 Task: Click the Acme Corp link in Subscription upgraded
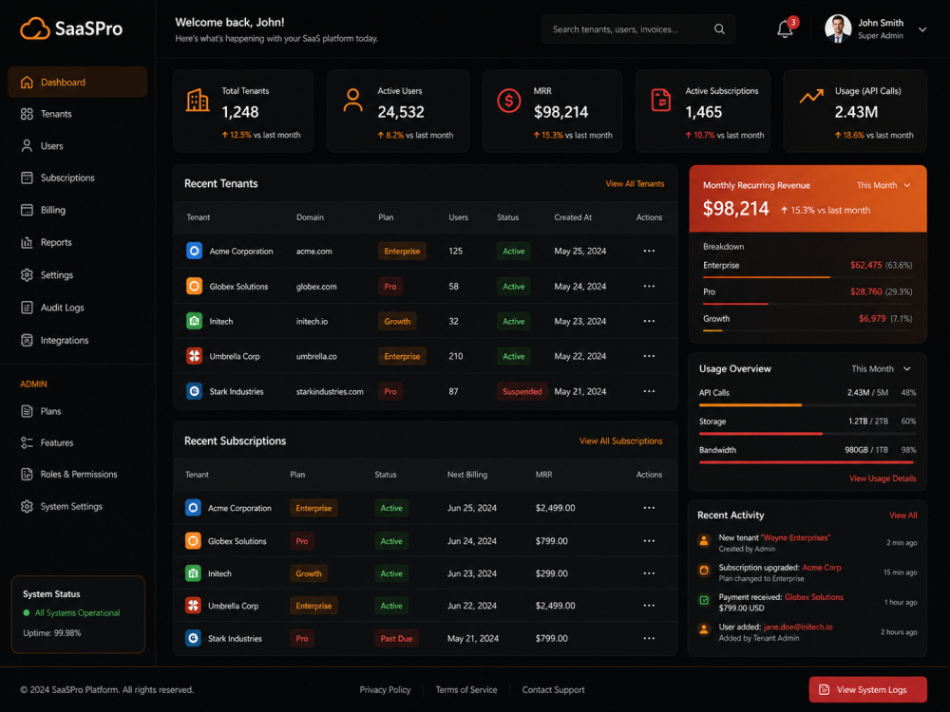pyautogui.click(x=822, y=568)
